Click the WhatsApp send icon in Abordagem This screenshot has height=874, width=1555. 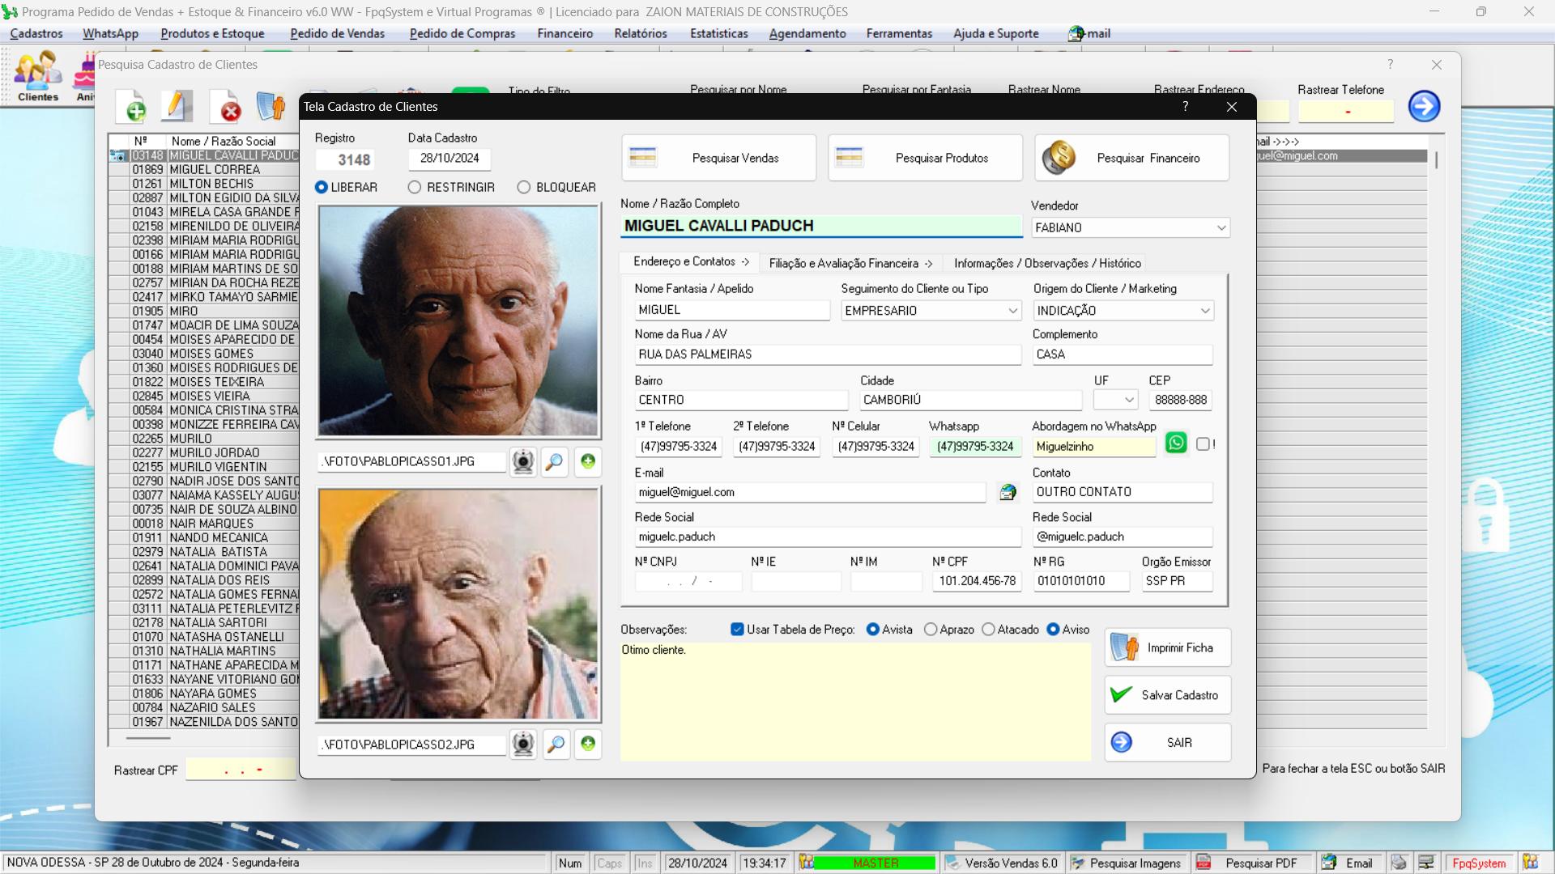click(1176, 444)
